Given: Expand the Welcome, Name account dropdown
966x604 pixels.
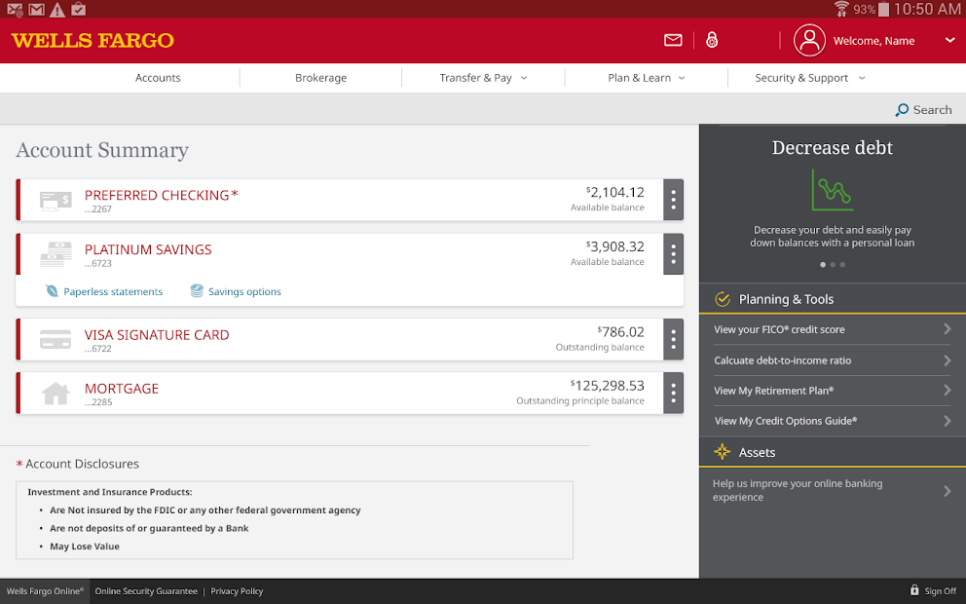Looking at the screenshot, I should click(949, 40).
